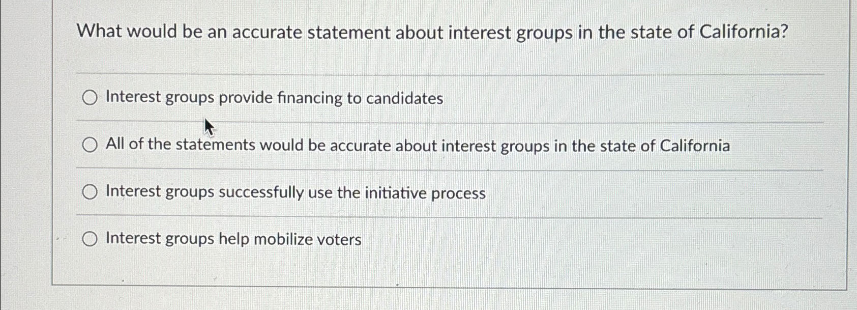Select 'Interest groups successfully use the initiative process'
This screenshot has width=857, height=310.
click(x=90, y=192)
